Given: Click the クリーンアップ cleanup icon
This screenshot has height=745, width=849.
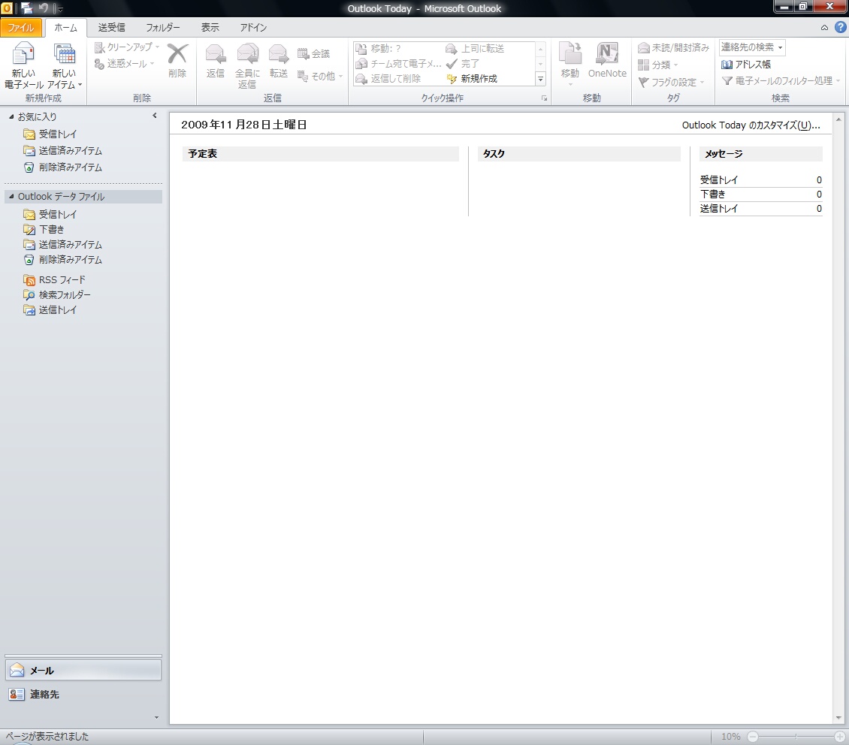Looking at the screenshot, I should (100, 47).
